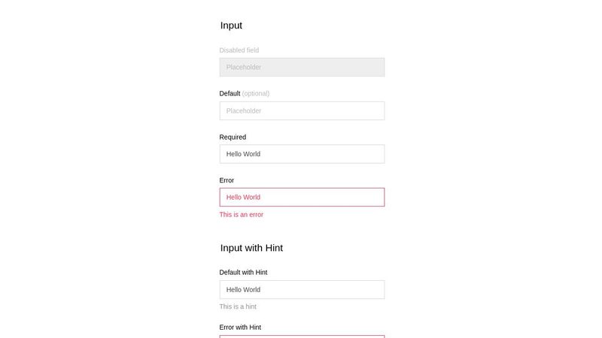Click the grey 'Placeholder' text in disabled field
The height and width of the screenshot is (338, 602).
click(244, 68)
